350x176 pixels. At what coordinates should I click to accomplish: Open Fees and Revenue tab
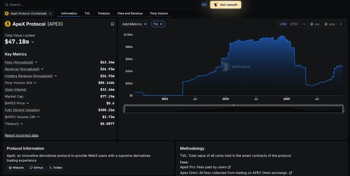[130, 13]
